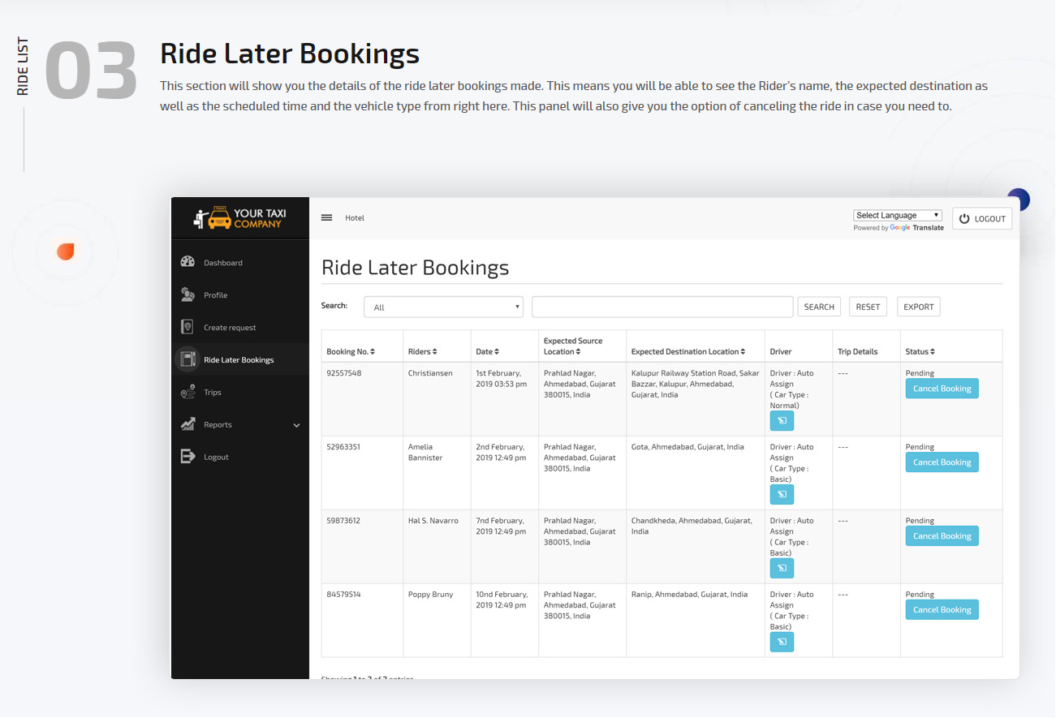Click rider name Hal S. Navarro
The width and height of the screenshot is (1056, 718).
tap(433, 521)
